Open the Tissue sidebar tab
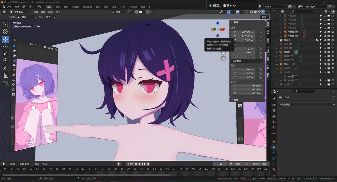Image resolution: width=337 pixels, height=182 pixels. tap(268, 50)
